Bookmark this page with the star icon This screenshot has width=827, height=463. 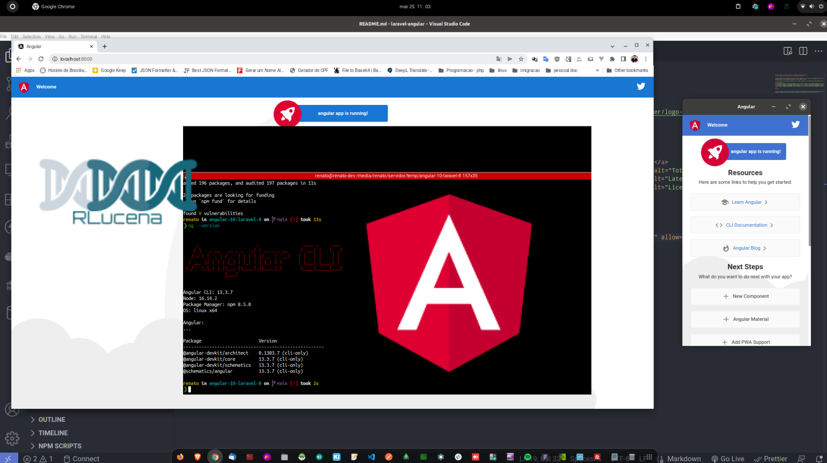click(521, 59)
